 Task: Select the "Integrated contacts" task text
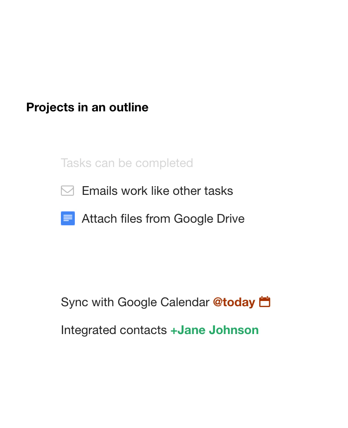click(x=114, y=330)
